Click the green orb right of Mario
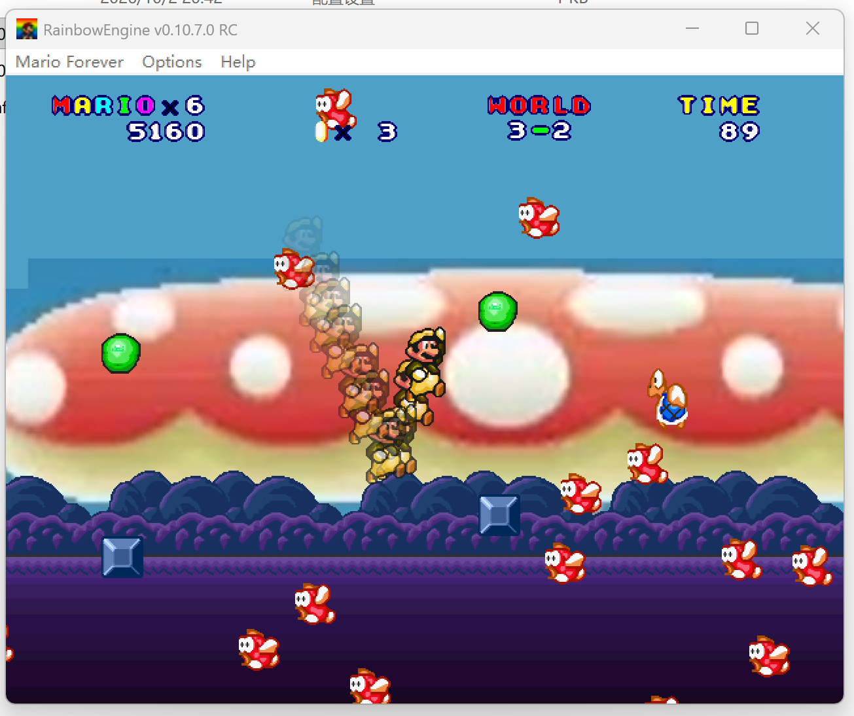Image resolution: width=854 pixels, height=716 pixels. 498,312
